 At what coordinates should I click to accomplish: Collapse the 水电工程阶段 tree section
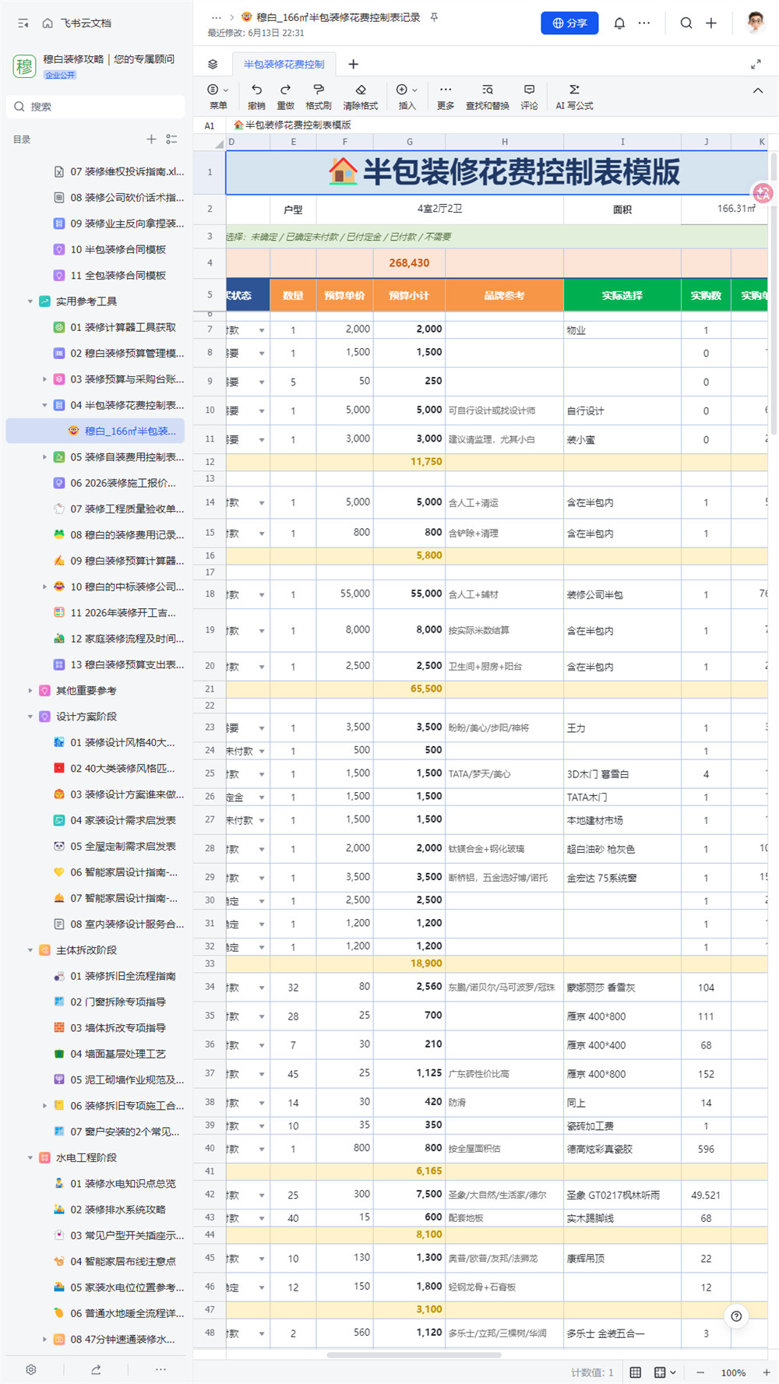tap(30, 1157)
